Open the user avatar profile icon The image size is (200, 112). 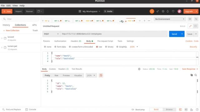[x=179, y=11]
